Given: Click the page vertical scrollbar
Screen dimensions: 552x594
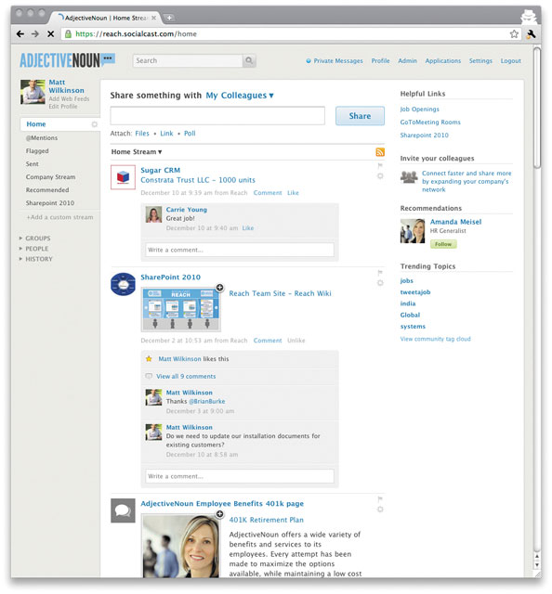Looking at the screenshot, I should point(537,108).
